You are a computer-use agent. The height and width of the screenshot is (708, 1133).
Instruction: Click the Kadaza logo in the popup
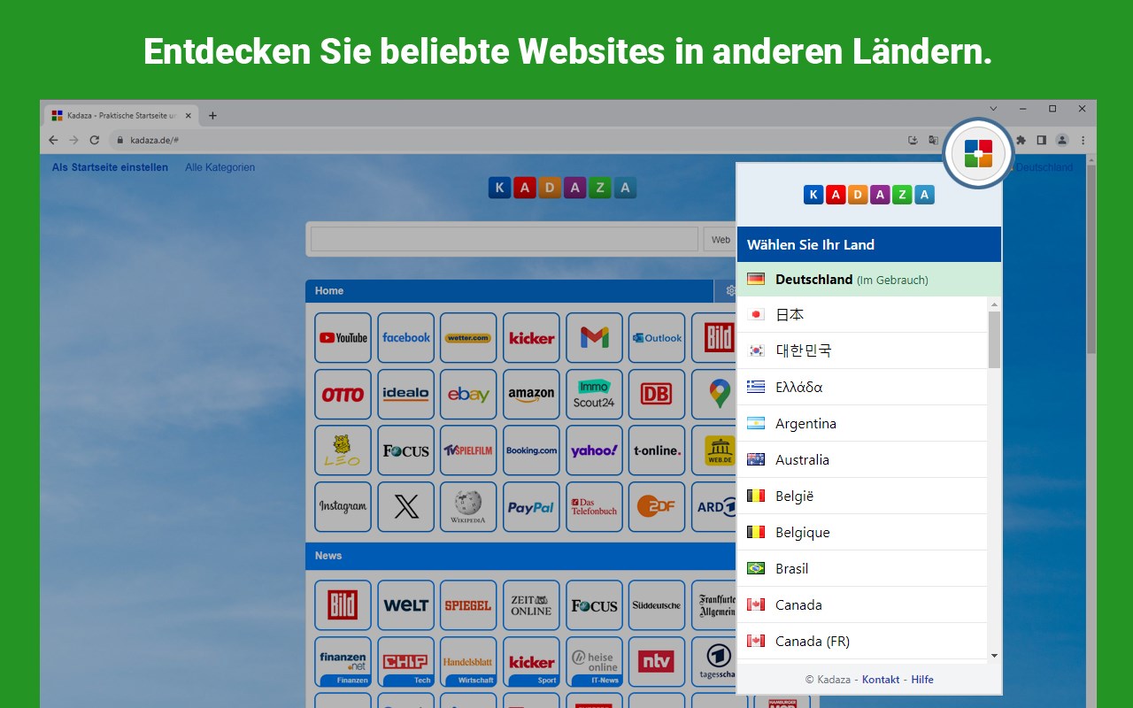click(869, 195)
